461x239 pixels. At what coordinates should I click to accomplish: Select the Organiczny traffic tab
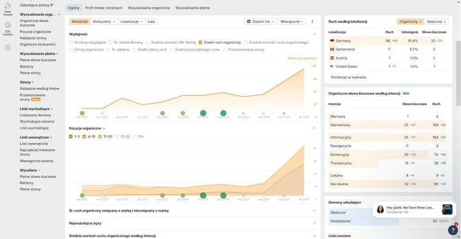click(411, 21)
